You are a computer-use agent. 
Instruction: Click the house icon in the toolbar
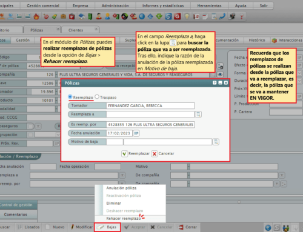(x=82, y=16)
